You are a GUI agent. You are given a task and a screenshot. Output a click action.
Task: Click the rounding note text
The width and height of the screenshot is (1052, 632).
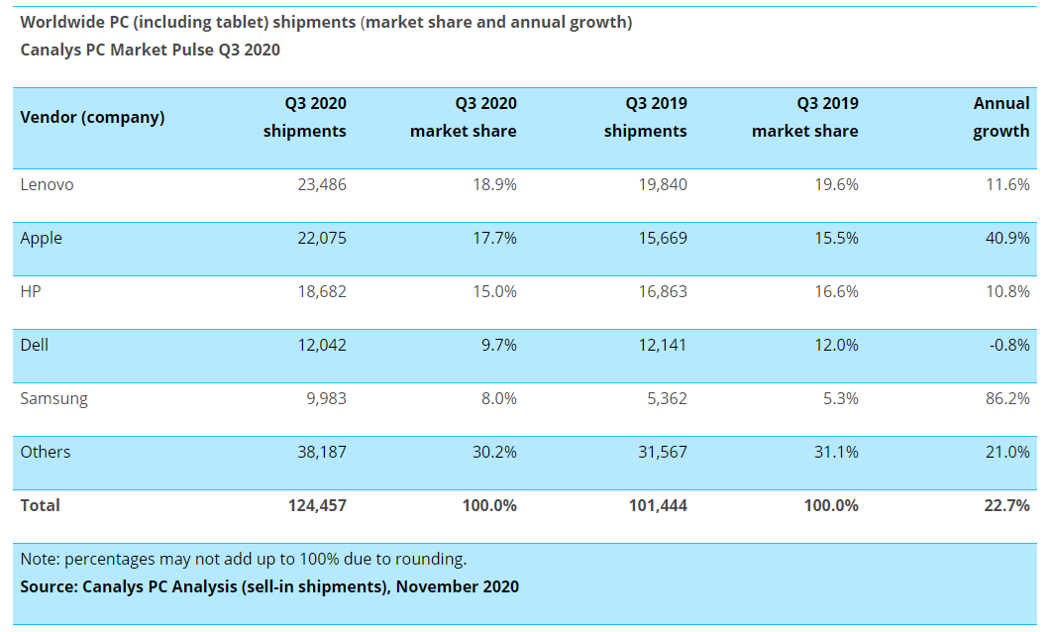[244, 560]
